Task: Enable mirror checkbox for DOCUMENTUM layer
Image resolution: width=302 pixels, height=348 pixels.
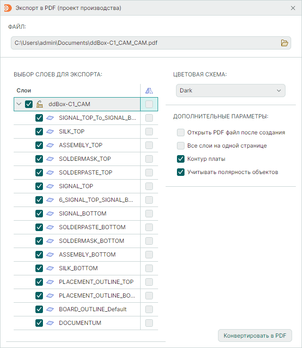Action: tap(149, 323)
